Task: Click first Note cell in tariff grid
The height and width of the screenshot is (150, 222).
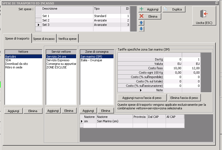Action: [x=173, y=90]
